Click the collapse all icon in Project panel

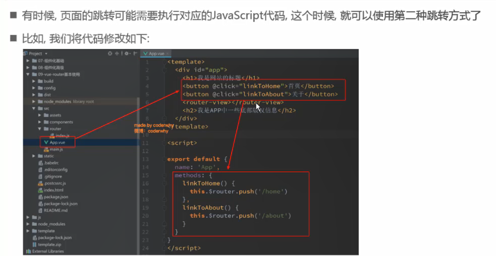(x=117, y=54)
